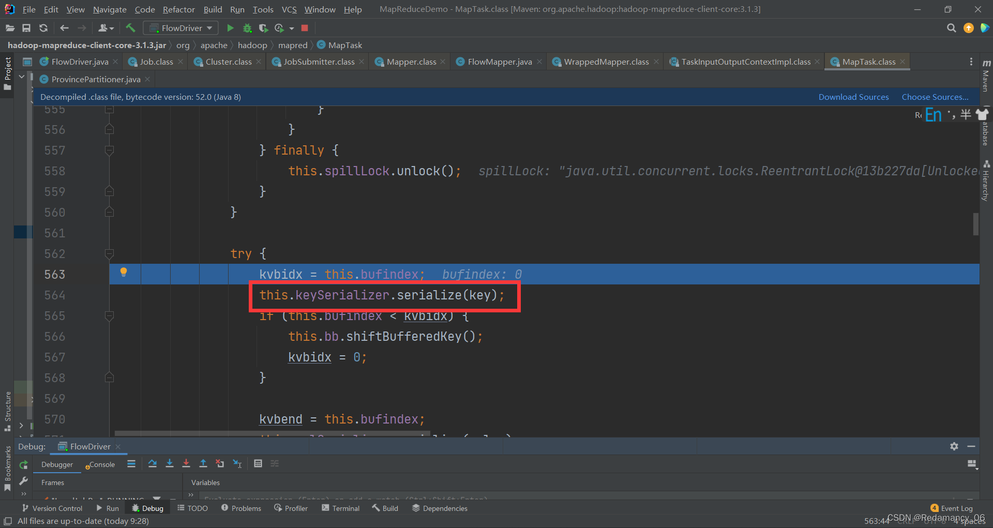Expand the hidden debug side buttons chevron
The width and height of the screenshot is (993, 528).
(23, 494)
